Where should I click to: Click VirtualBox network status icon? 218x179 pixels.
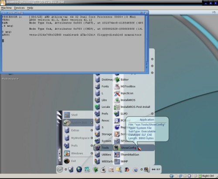[181, 176]
